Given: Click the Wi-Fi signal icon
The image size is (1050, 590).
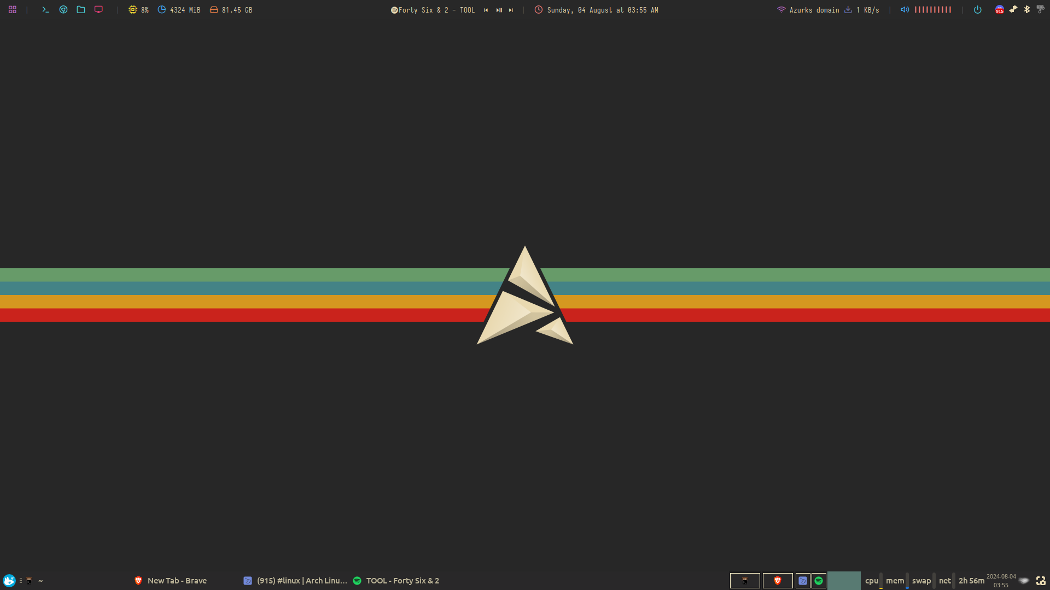Looking at the screenshot, I should click(x=781, y=10).
